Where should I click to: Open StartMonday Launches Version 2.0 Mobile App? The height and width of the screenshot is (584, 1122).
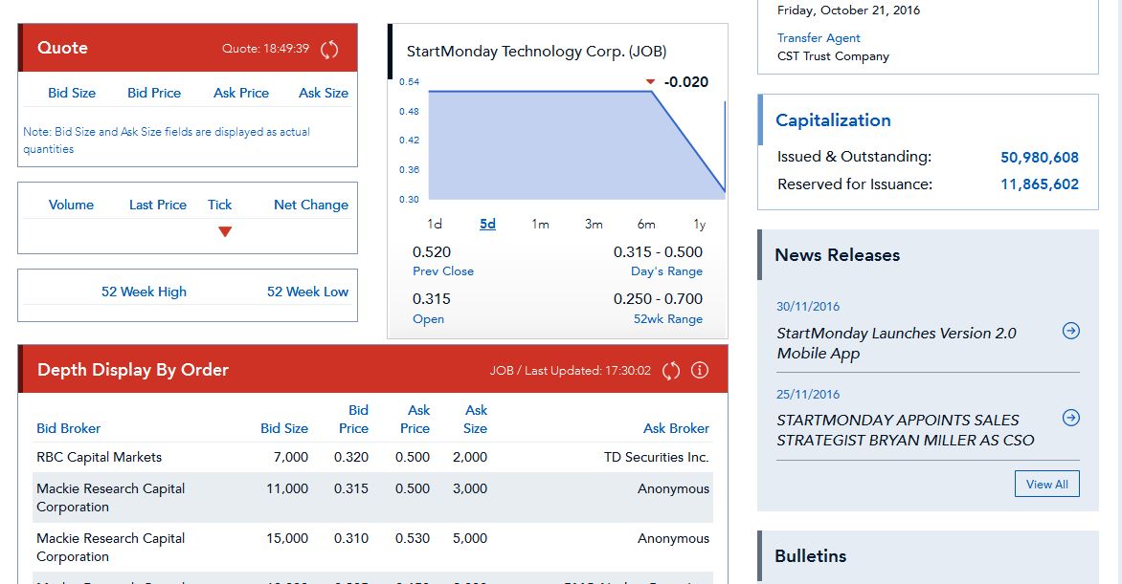point(896,343)
